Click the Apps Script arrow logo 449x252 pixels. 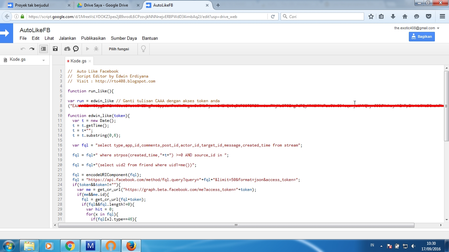click(6, 33)
